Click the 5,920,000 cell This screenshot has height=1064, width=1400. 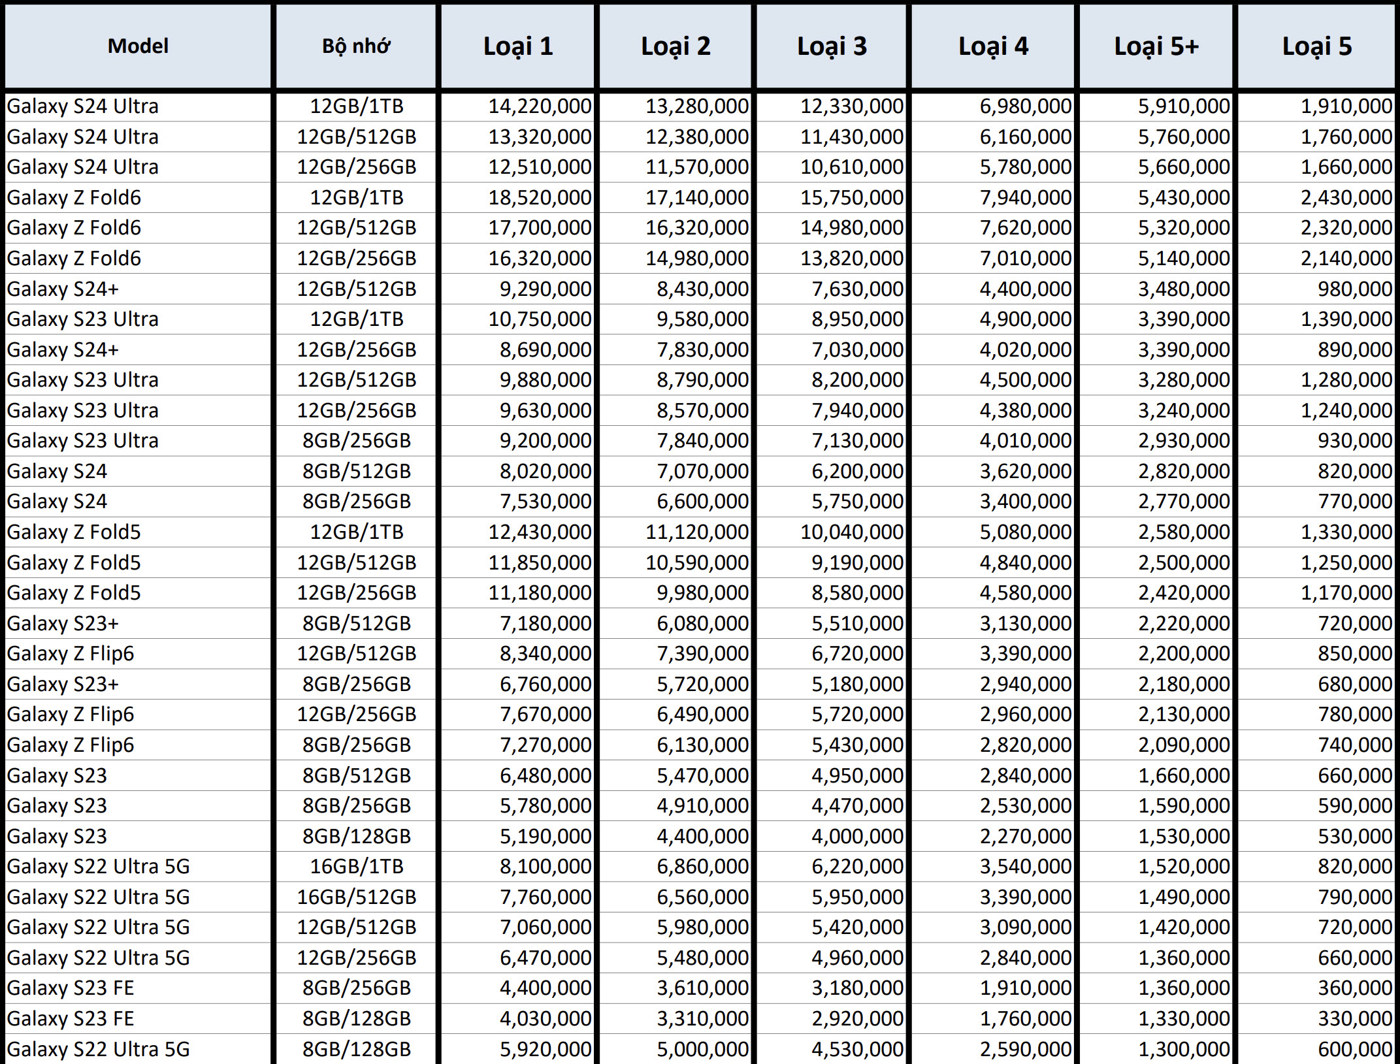pos(518,1049)
